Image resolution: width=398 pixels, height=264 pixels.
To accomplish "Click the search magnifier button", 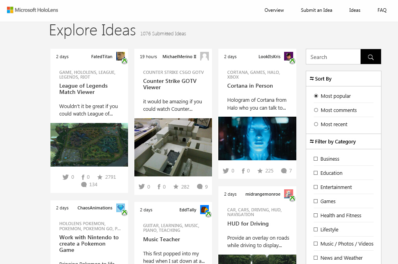I will coord(370,57).
